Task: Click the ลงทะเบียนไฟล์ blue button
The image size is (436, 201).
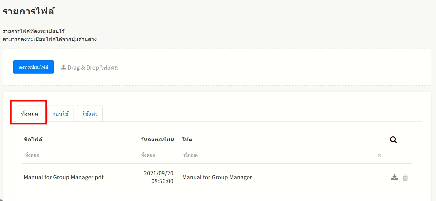Action: click(x=33, y=67)
